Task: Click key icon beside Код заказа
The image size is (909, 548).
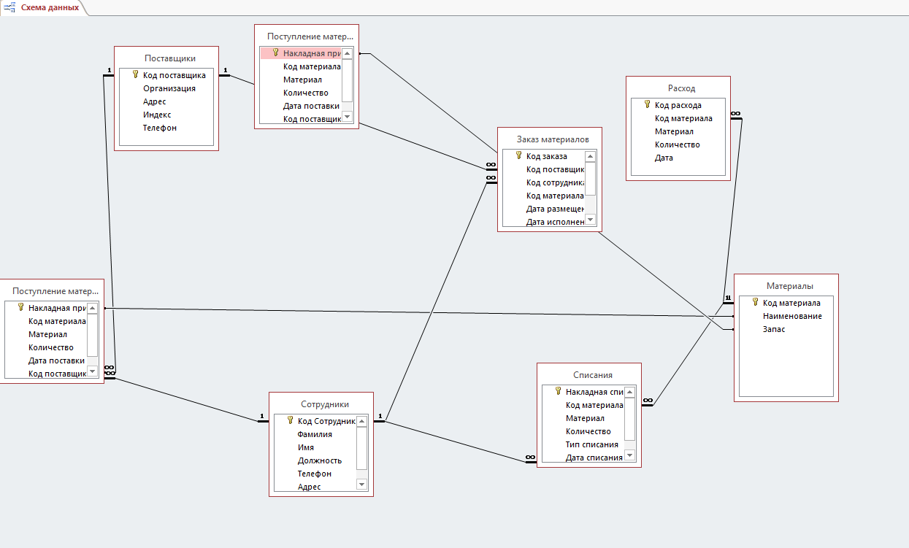Action: pyautogui.click(x=518, y=155)
